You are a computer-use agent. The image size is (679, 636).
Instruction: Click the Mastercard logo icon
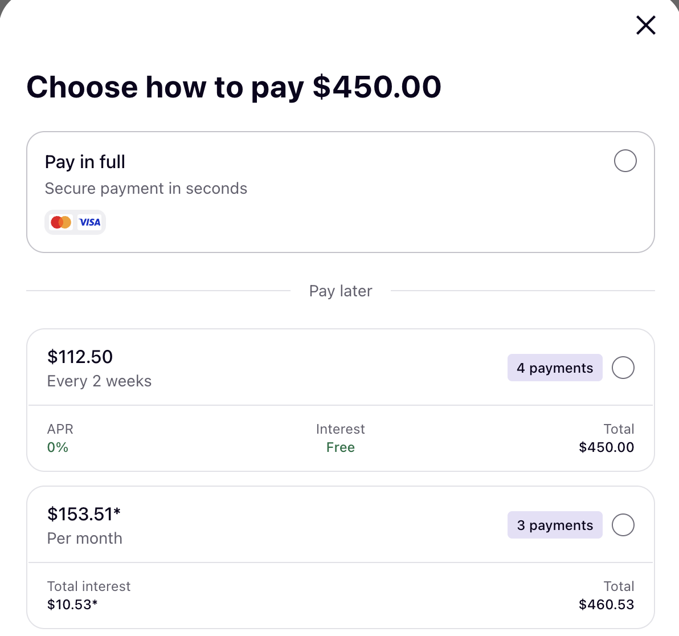click(x=61, y=222)
